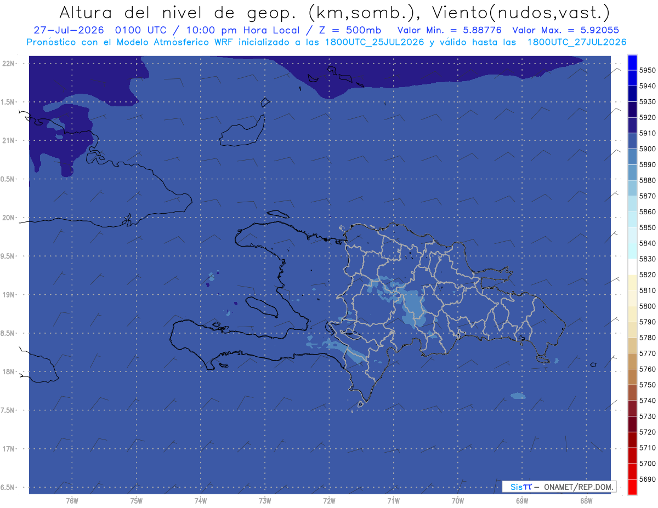The height and width of the screenshot is (508, 658).
Task: Pick the legend color between 5740 and 5750
Action: click(x=632, y=392)
